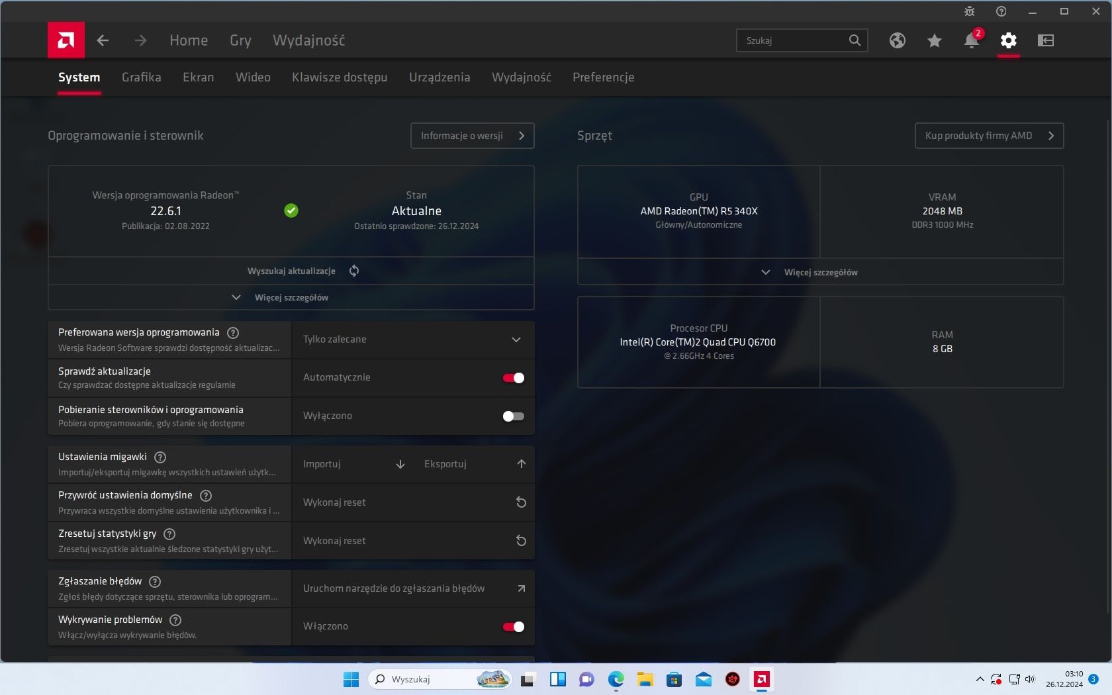
Task: Open the web browser globe icon
Action: tap(897, 40)
